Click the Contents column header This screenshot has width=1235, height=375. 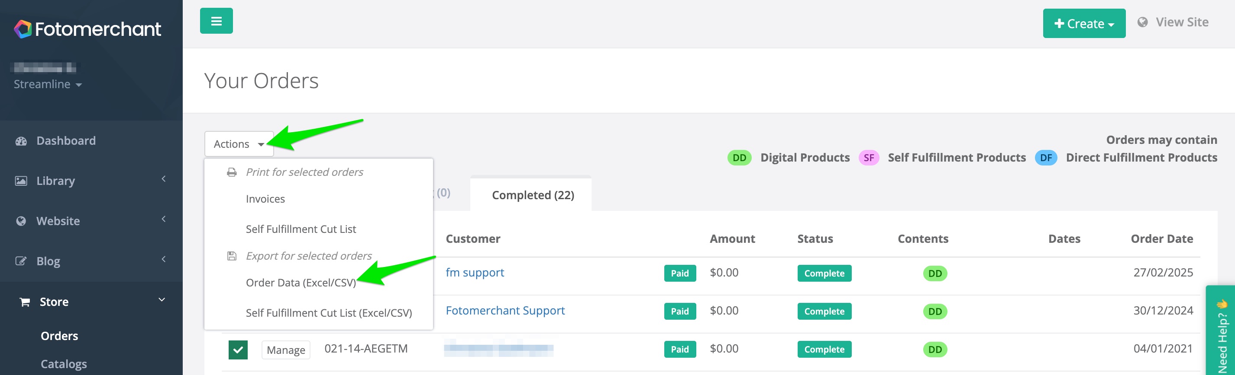click(922, 238)
